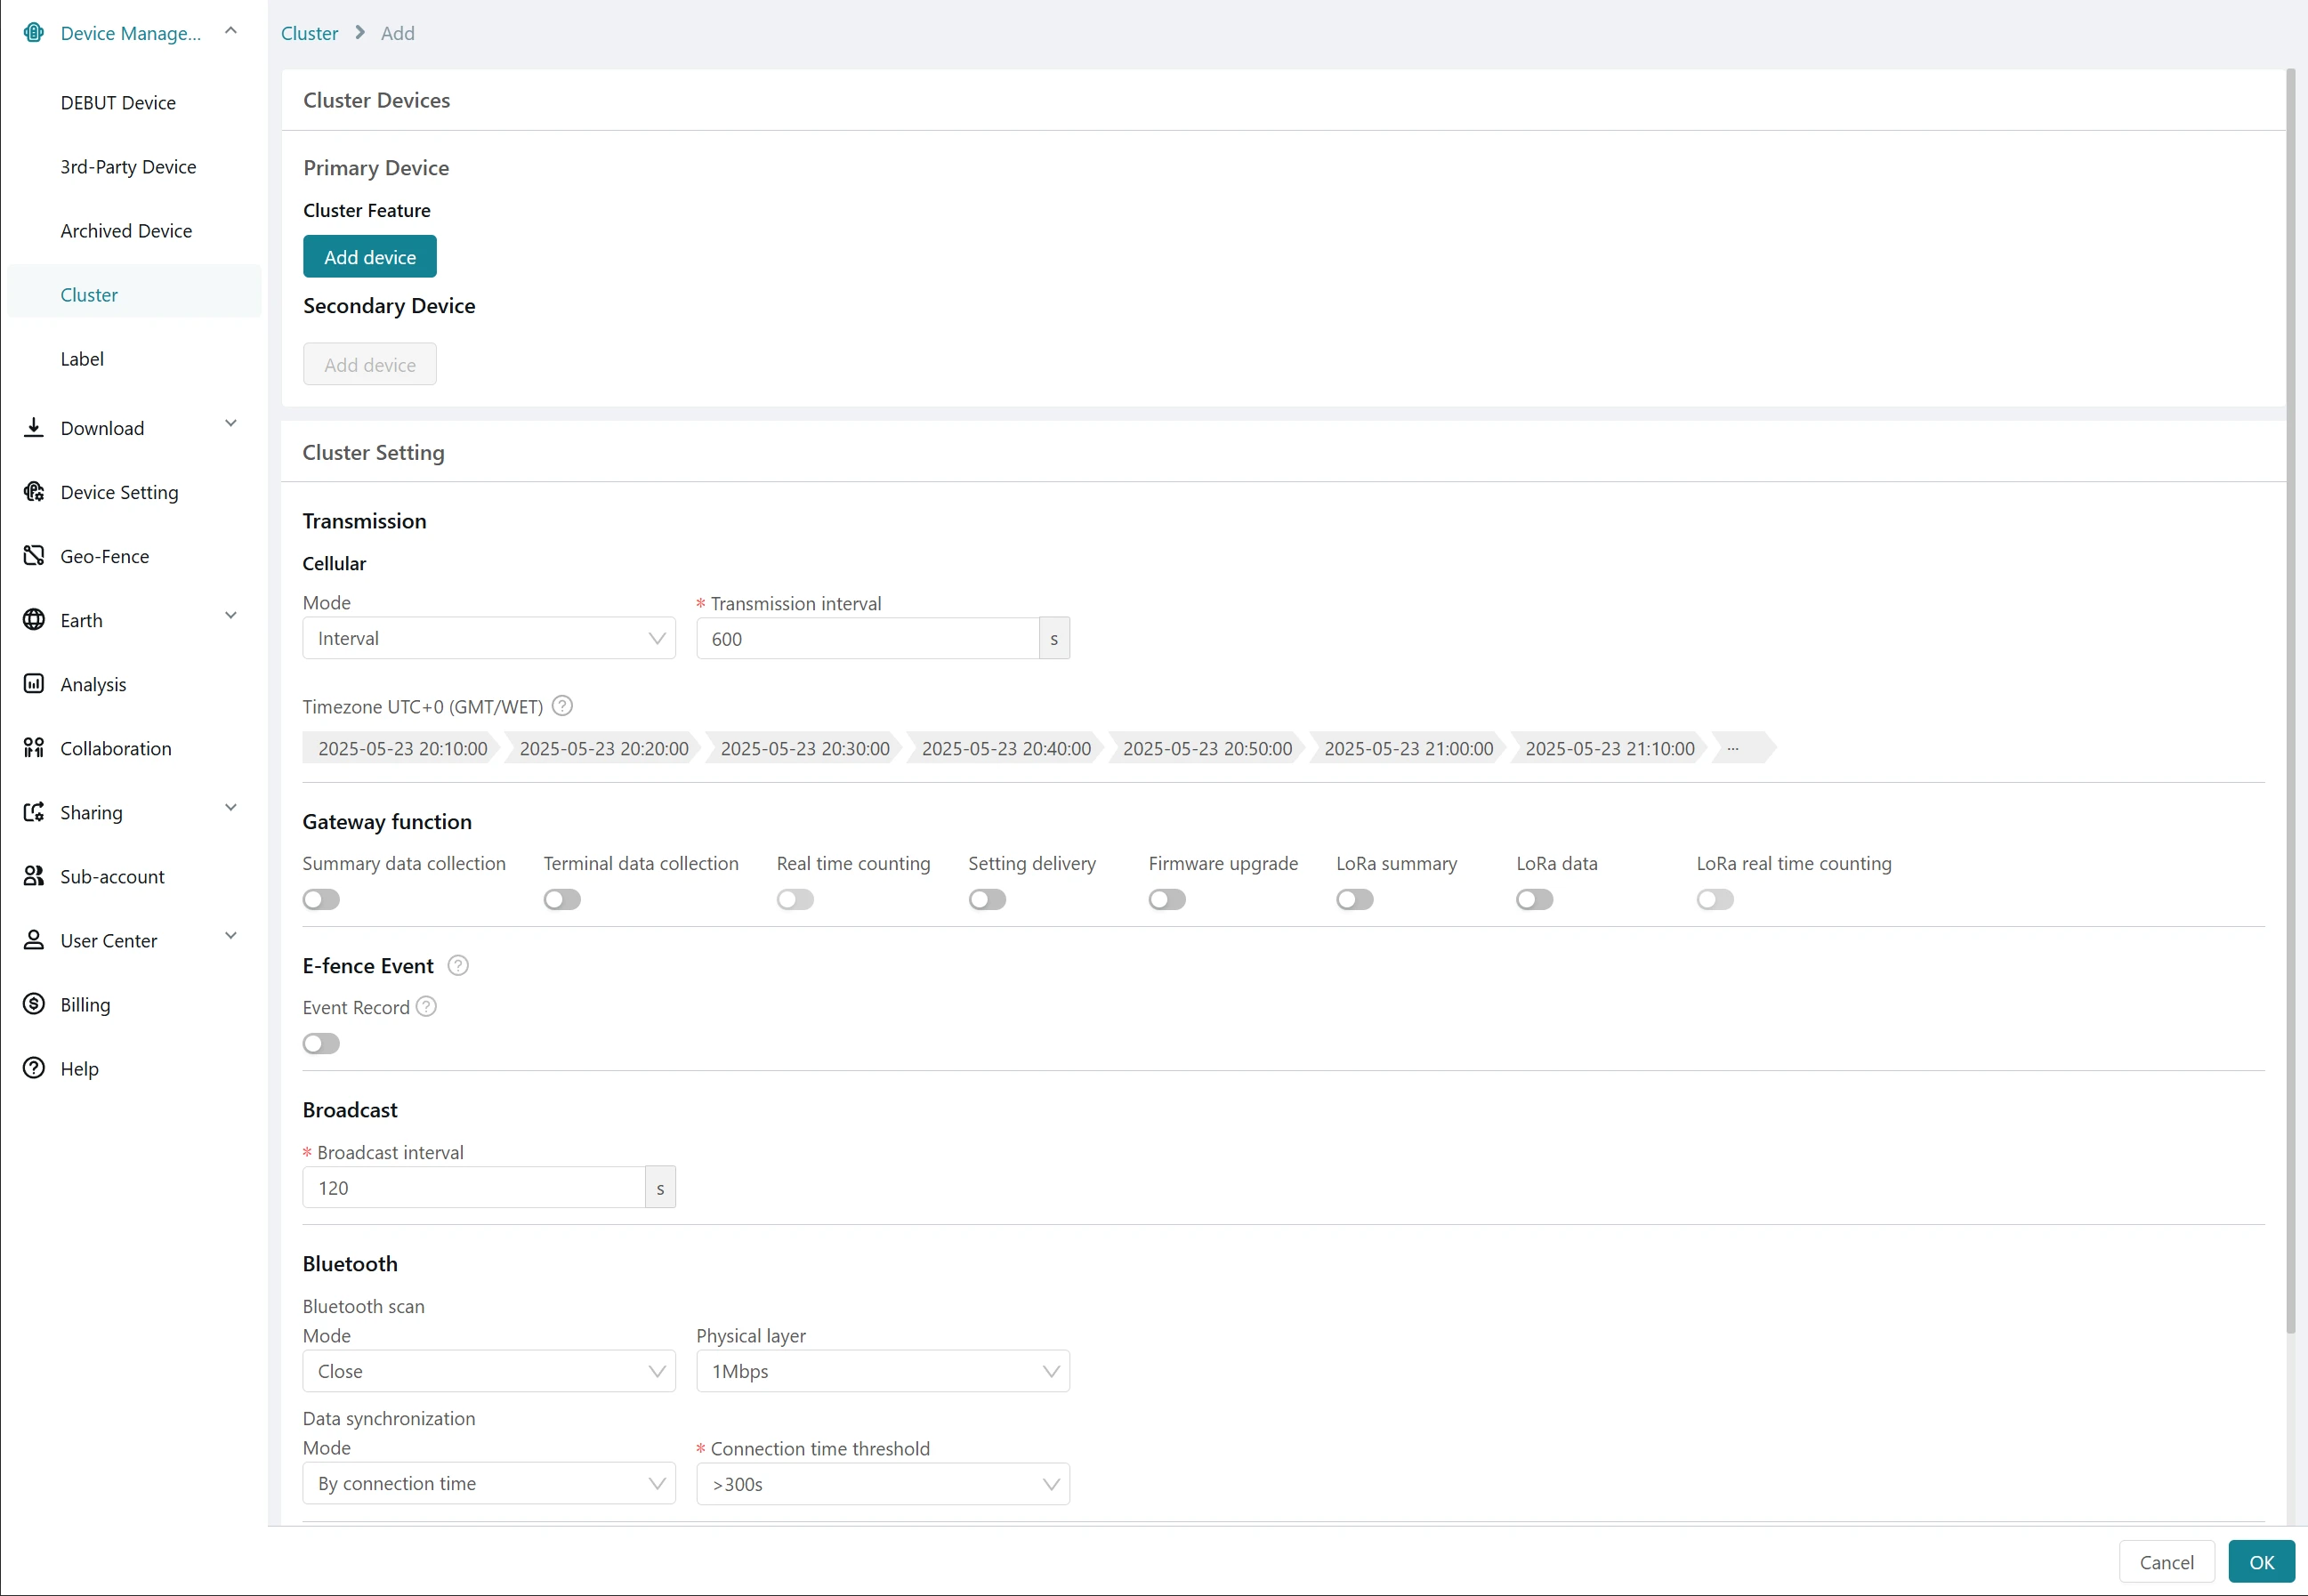Enable Summary data collection toggle
Screen dimensions: 2308x1596
(x=321, y=899)
